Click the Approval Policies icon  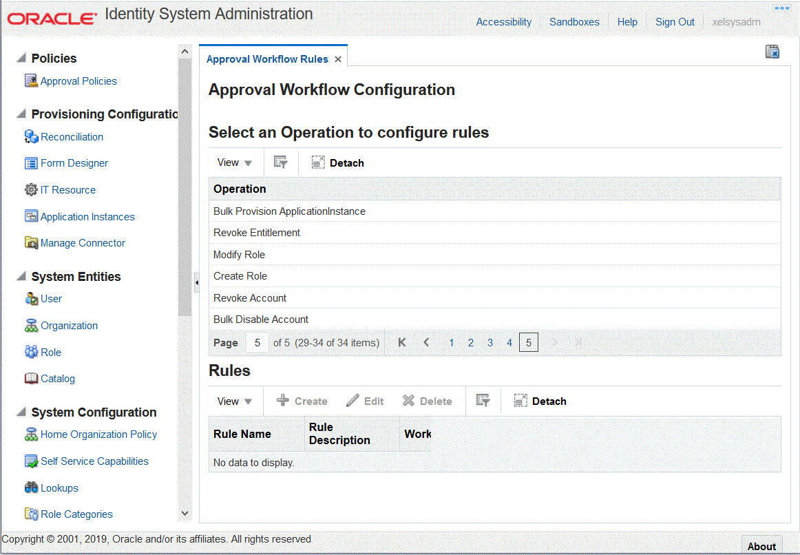(x=31, y=81)
